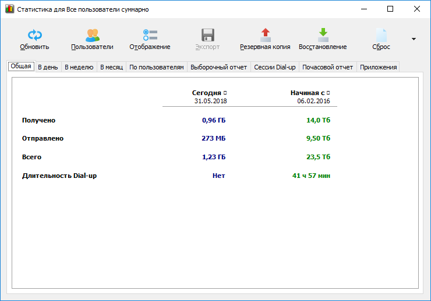Show the Почасовой отчет tab
Screen dimensions: 431x301
point(327,67)
